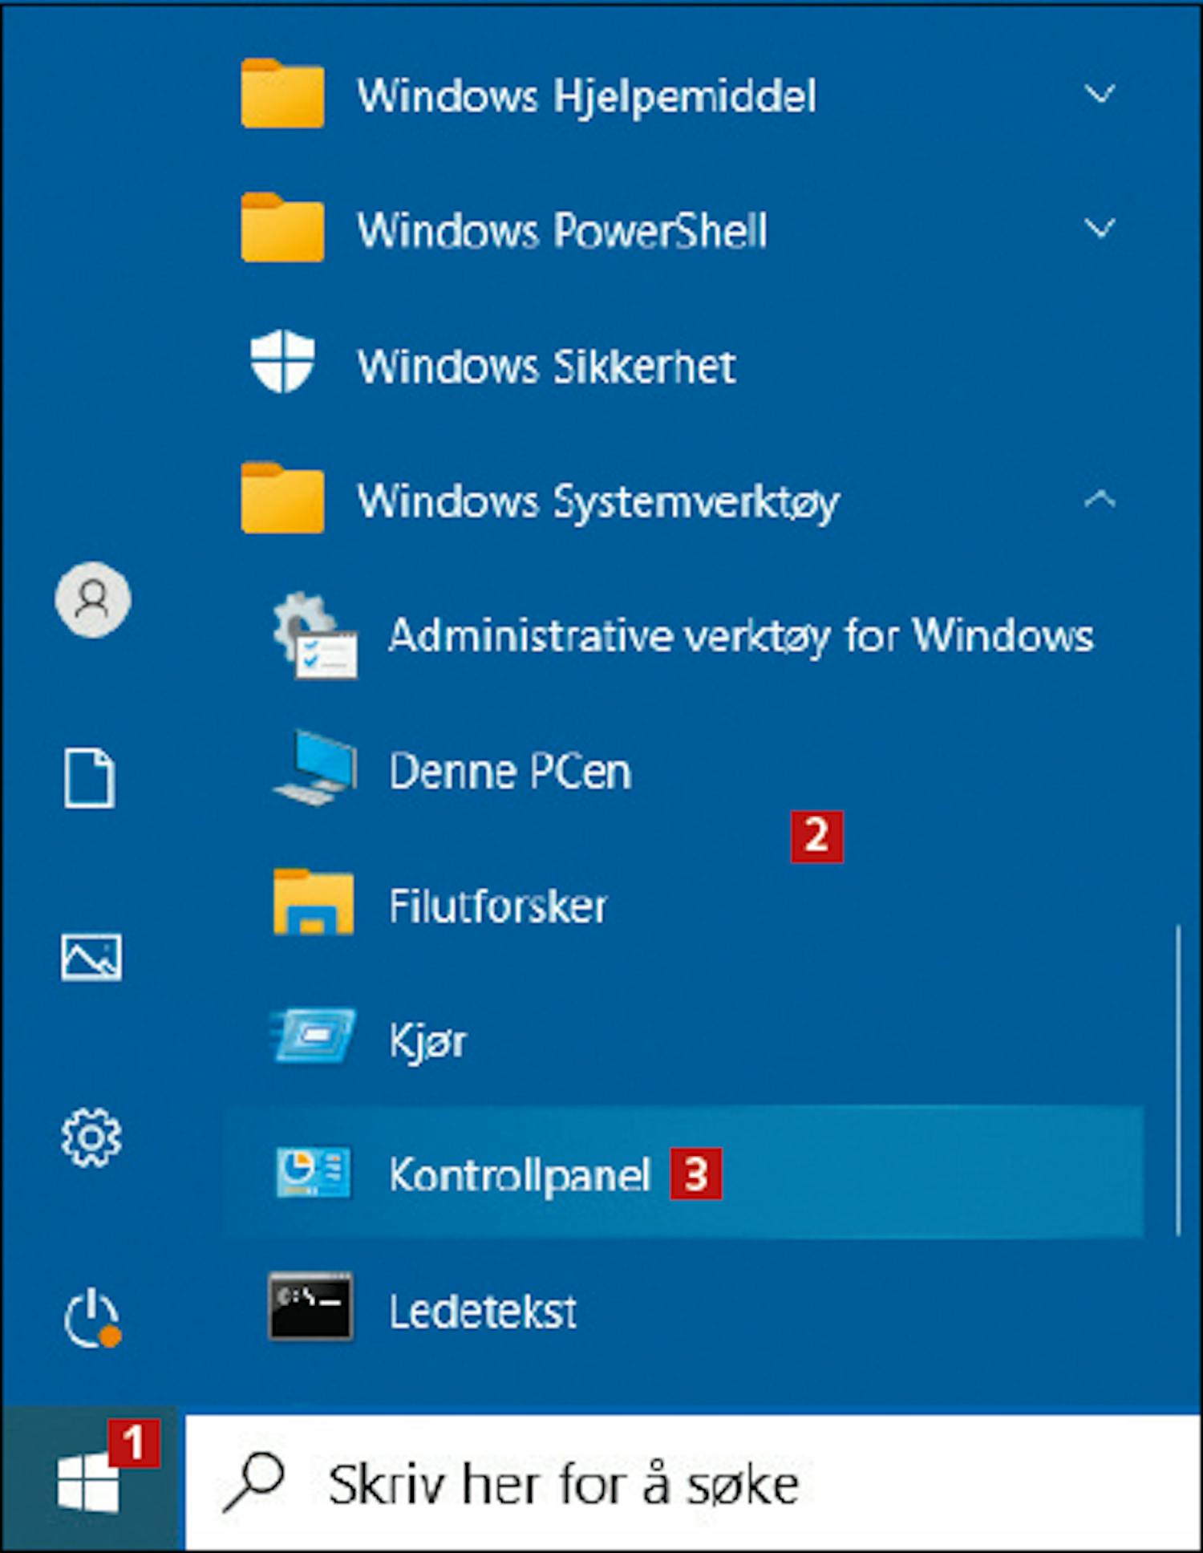This screenshot has width=1203, height=1553.
Task: Launch Ledetekst command prompt
Action: (683, 1309)
